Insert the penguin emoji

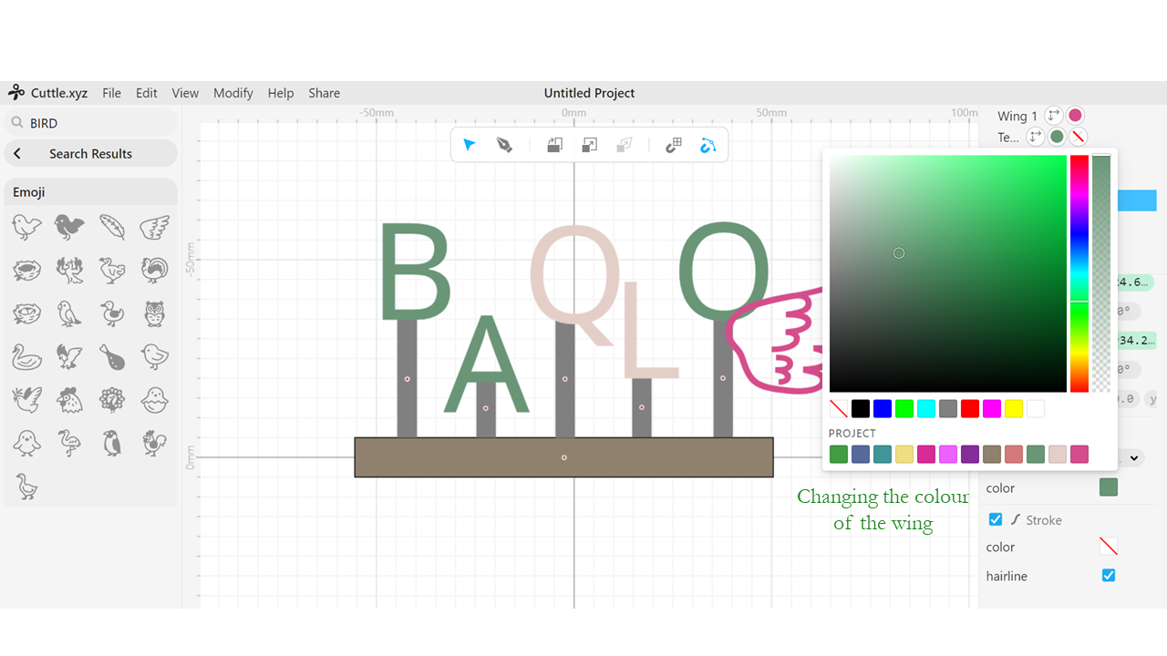click(112, 443)
